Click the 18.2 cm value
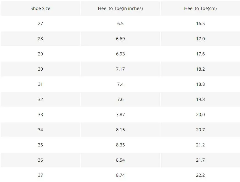Viewport: 240px width, 182px height. [x=200, y=69]
